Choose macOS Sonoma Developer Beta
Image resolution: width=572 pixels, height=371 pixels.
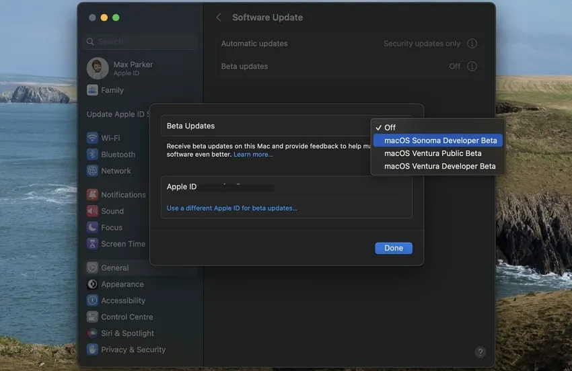tap(440, 140)
